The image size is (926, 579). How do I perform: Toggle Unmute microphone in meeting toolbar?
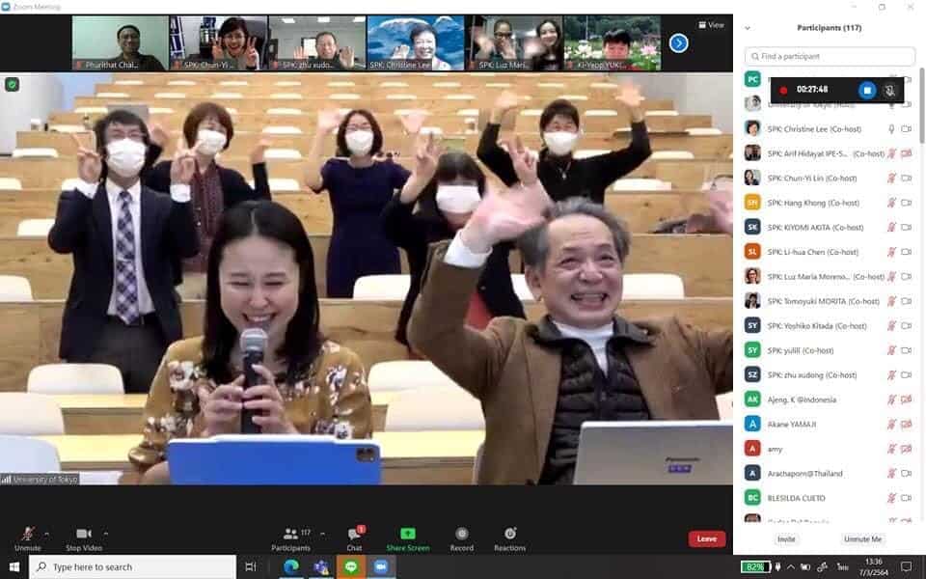(27, 535)
